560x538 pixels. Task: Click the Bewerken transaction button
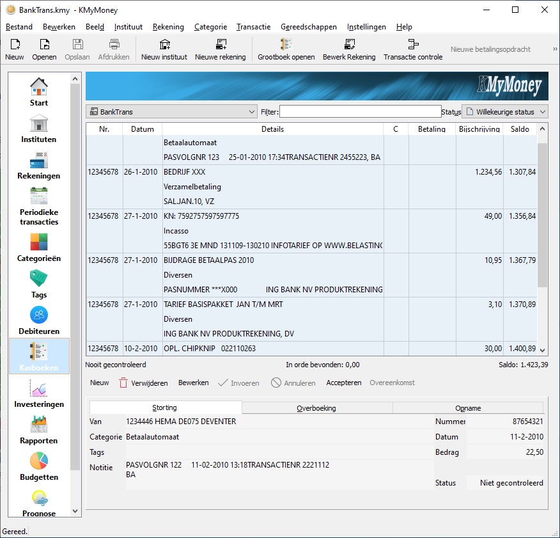[193, 383]
